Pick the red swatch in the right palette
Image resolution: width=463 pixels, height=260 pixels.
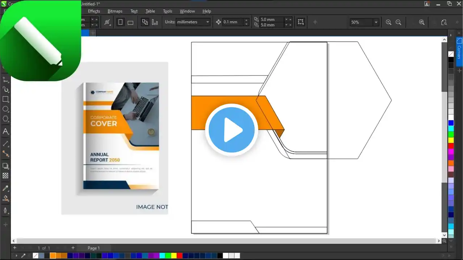point(451,146)
